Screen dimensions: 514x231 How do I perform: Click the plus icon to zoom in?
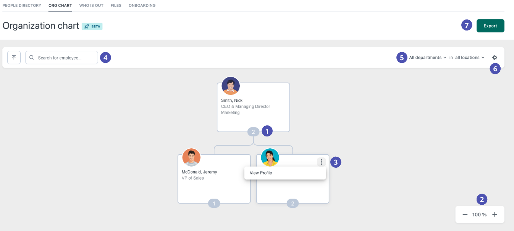[x=495, y=214]
